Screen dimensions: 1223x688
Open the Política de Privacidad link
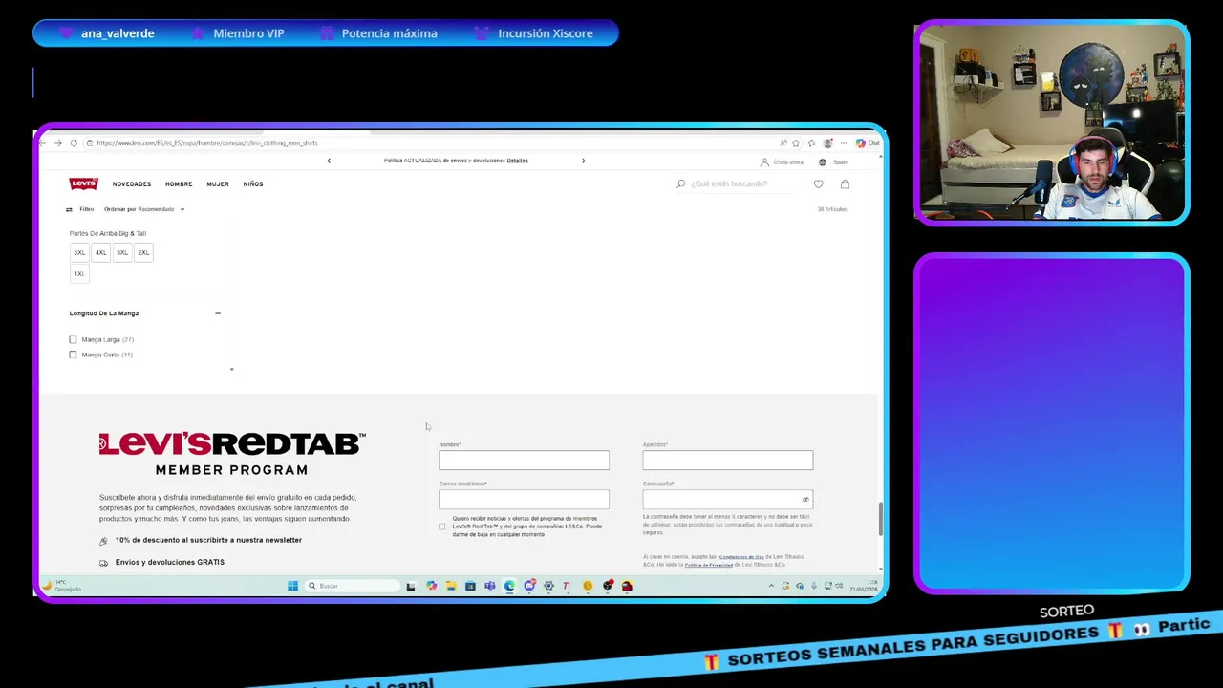709,565
